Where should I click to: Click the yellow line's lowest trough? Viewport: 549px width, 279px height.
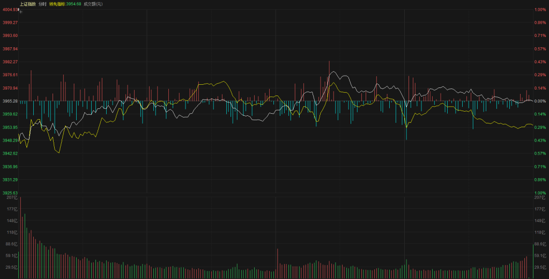(x=58, y=153)
